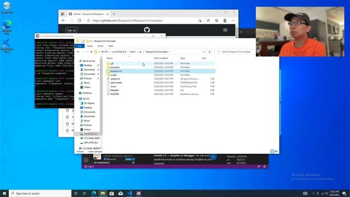Click the browser back button
This screenshot has width=350, height=197.
pos(63,21)
